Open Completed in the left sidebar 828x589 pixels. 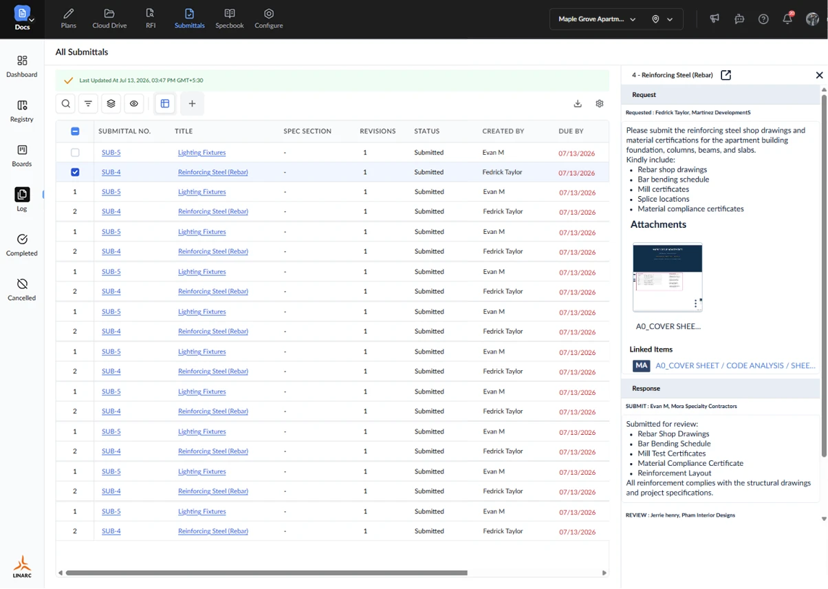pos(22,245)
